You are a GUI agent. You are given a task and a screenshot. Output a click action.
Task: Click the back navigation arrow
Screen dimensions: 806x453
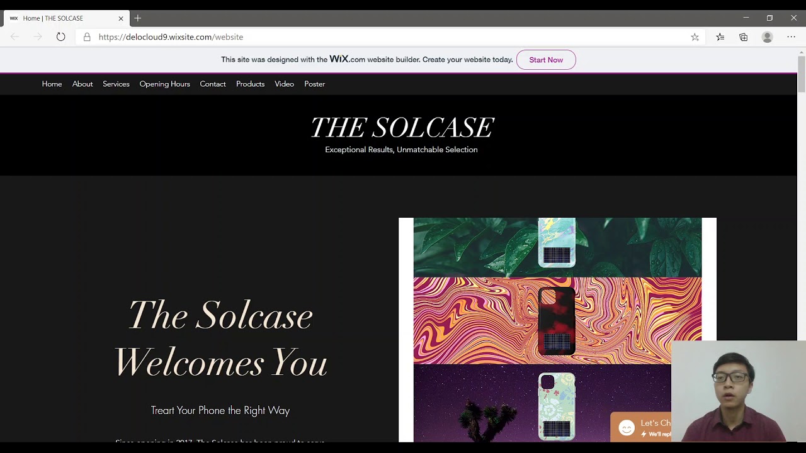point(14,37)
